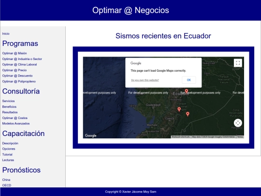
Task: Click the Cuenca label on the map
Action: (x=170, y=119)
